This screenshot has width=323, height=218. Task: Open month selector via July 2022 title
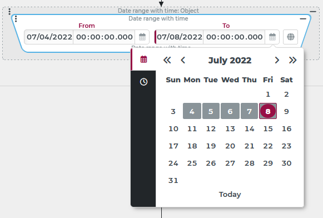click(x=230, y=61)
